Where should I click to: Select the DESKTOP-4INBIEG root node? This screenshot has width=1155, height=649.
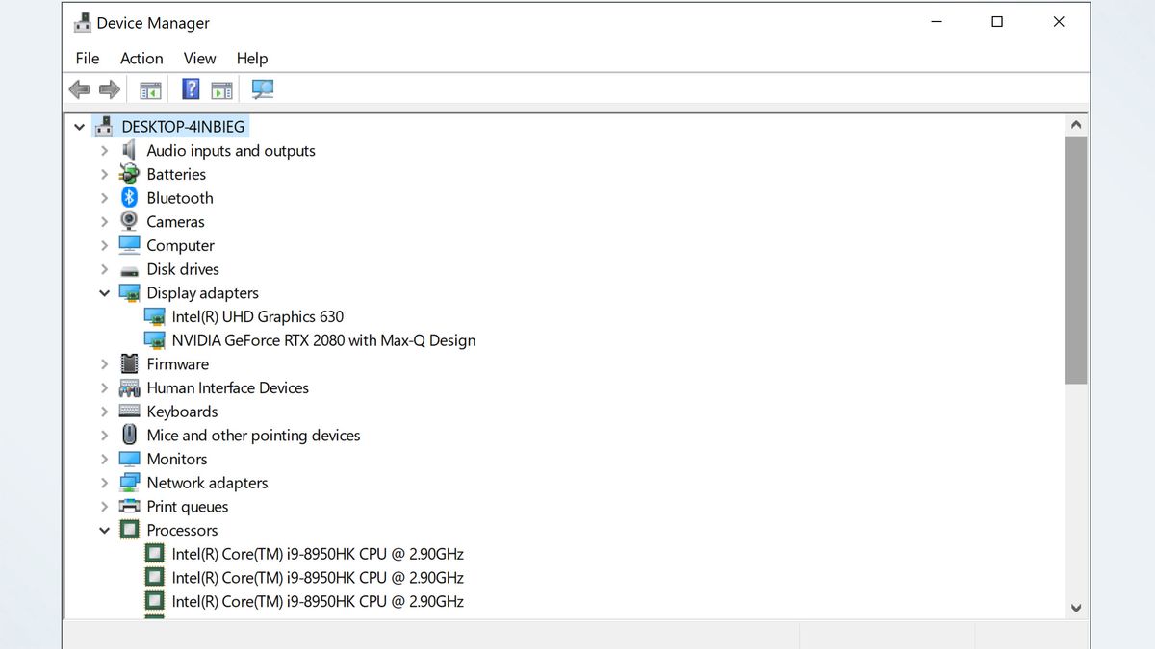183,127
